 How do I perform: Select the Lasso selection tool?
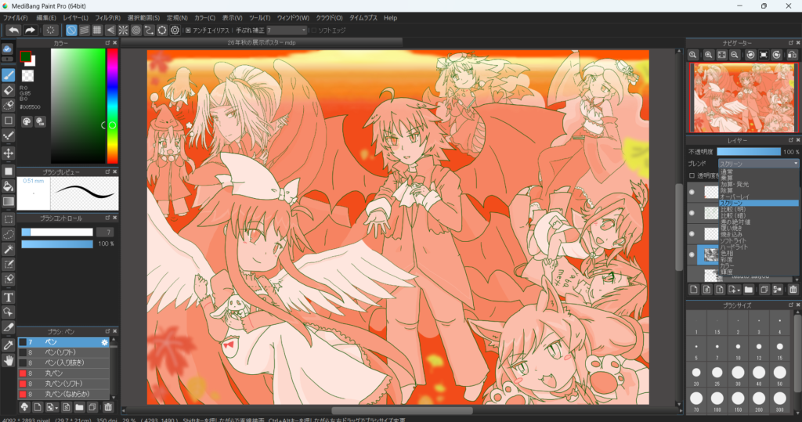pyautogui.click(x=8, y=234)
